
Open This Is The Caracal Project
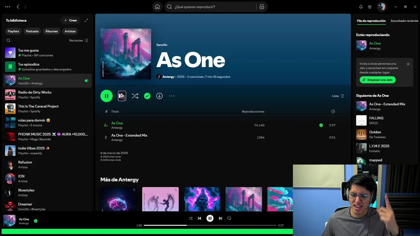pos(48,108)
